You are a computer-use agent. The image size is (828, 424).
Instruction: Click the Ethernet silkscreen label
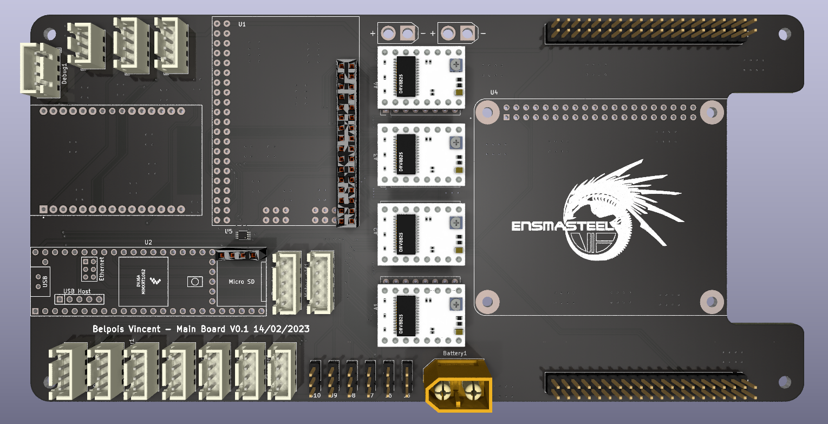[x=102, y=268]
